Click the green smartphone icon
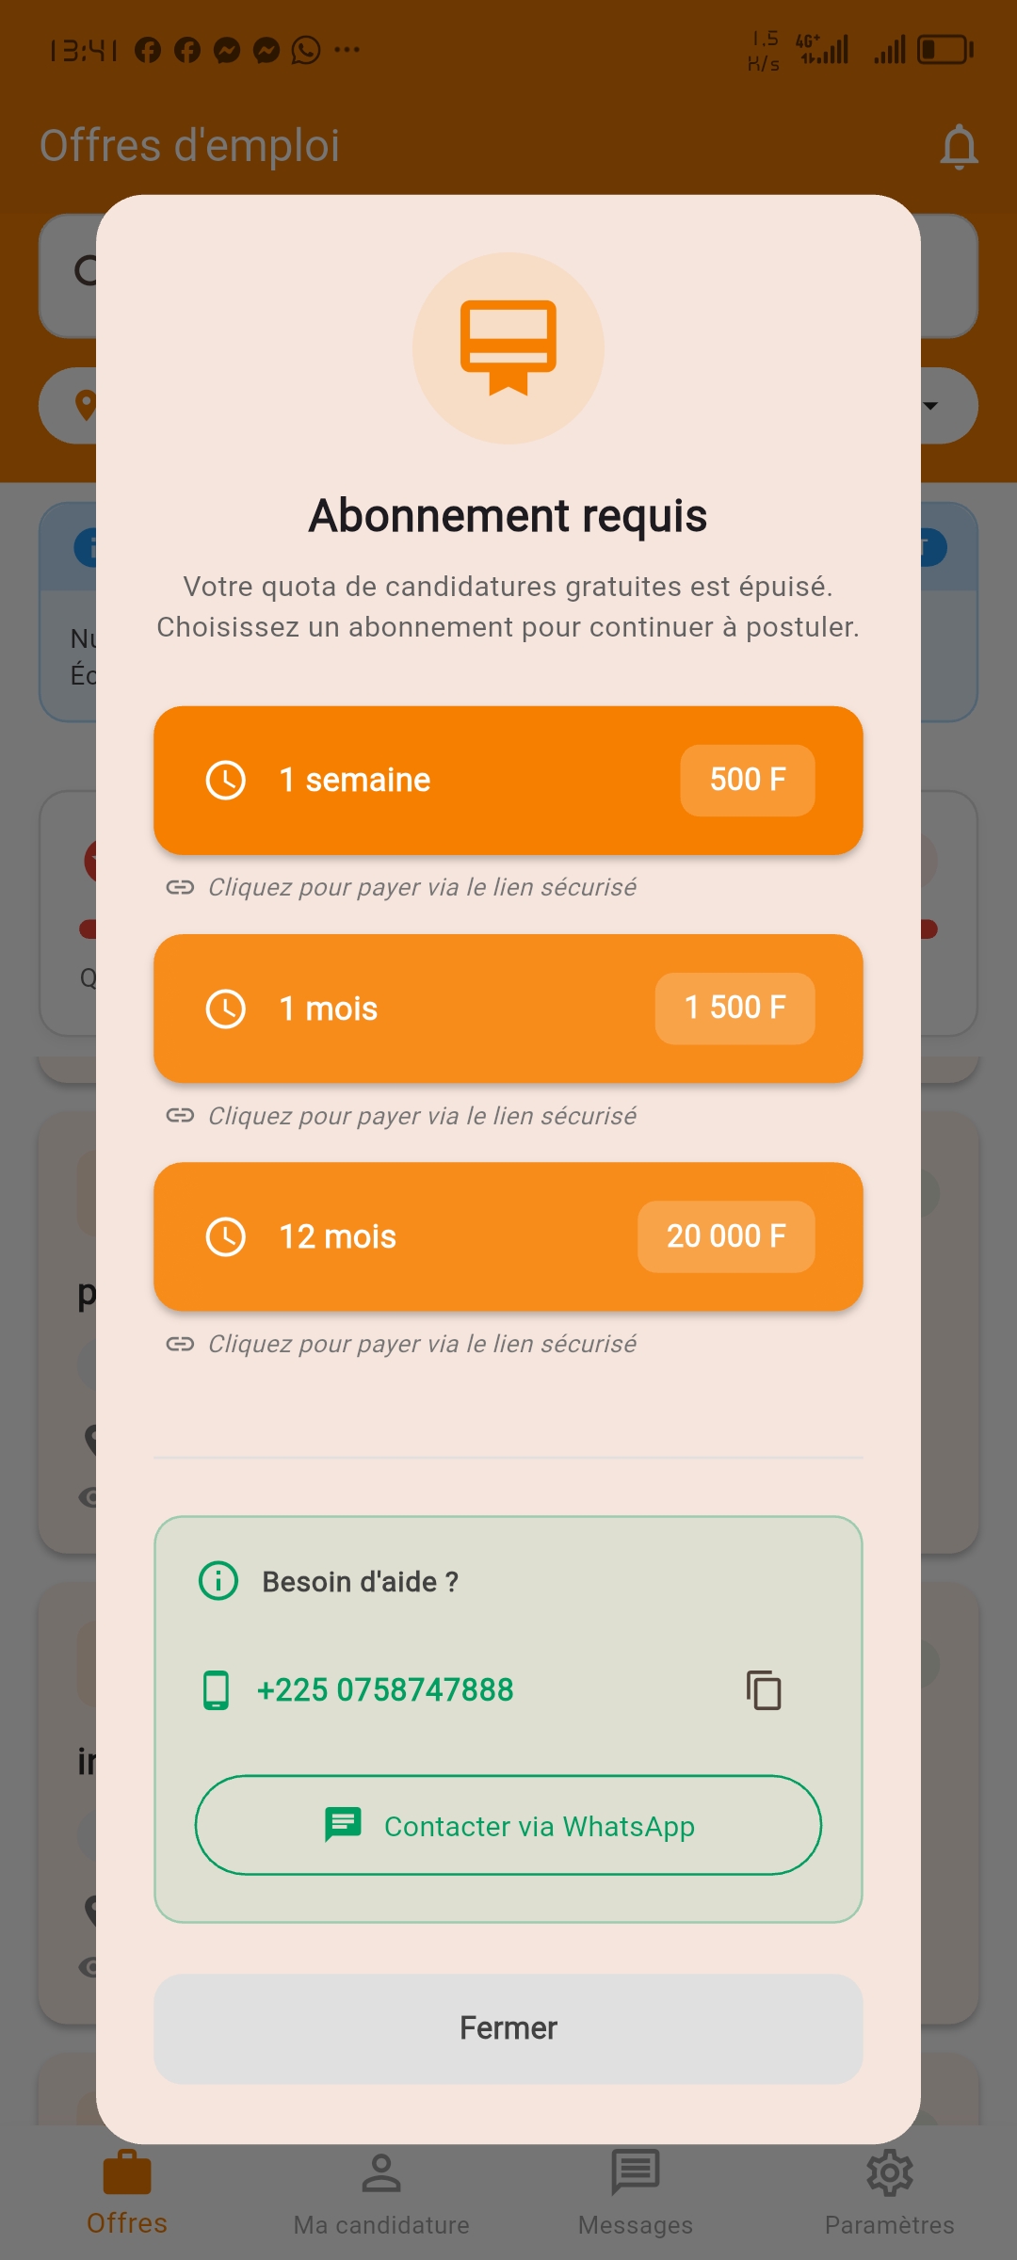This screenshot has height=2260, width=1017. tap(218, 1689)
